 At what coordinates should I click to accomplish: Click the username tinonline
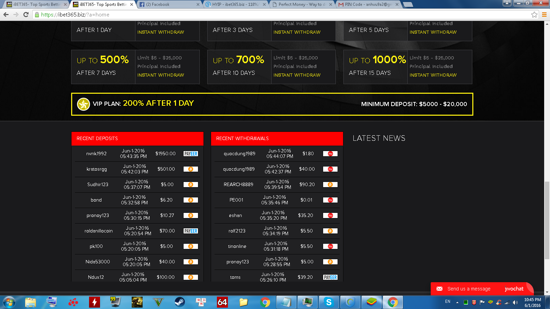(x=237, y=247)
